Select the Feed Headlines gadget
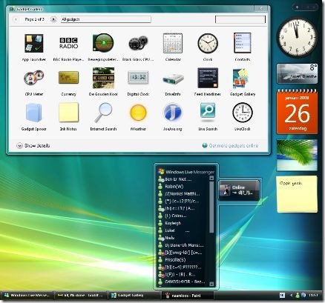The width and height of the screenshot is (325, 303). (208, 78)
